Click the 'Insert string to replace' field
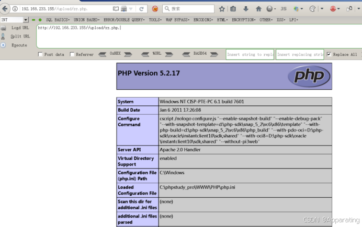 (x=250, y=55)
